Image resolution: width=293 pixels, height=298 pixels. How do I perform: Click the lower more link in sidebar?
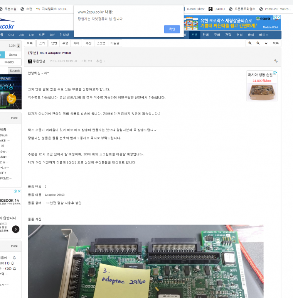click(x=14, y=246)
